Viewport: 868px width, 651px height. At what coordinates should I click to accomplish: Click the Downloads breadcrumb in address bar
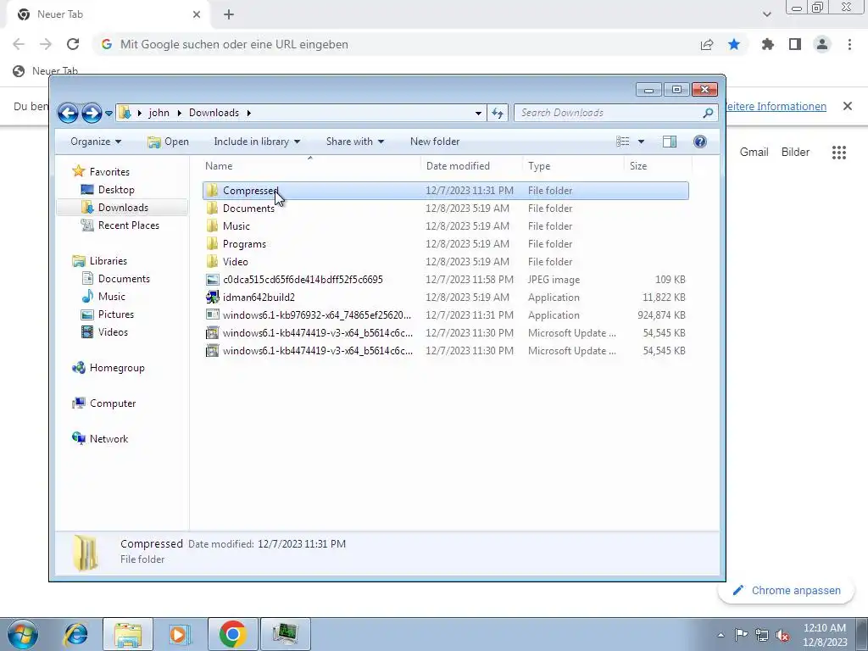coord(214,113)
